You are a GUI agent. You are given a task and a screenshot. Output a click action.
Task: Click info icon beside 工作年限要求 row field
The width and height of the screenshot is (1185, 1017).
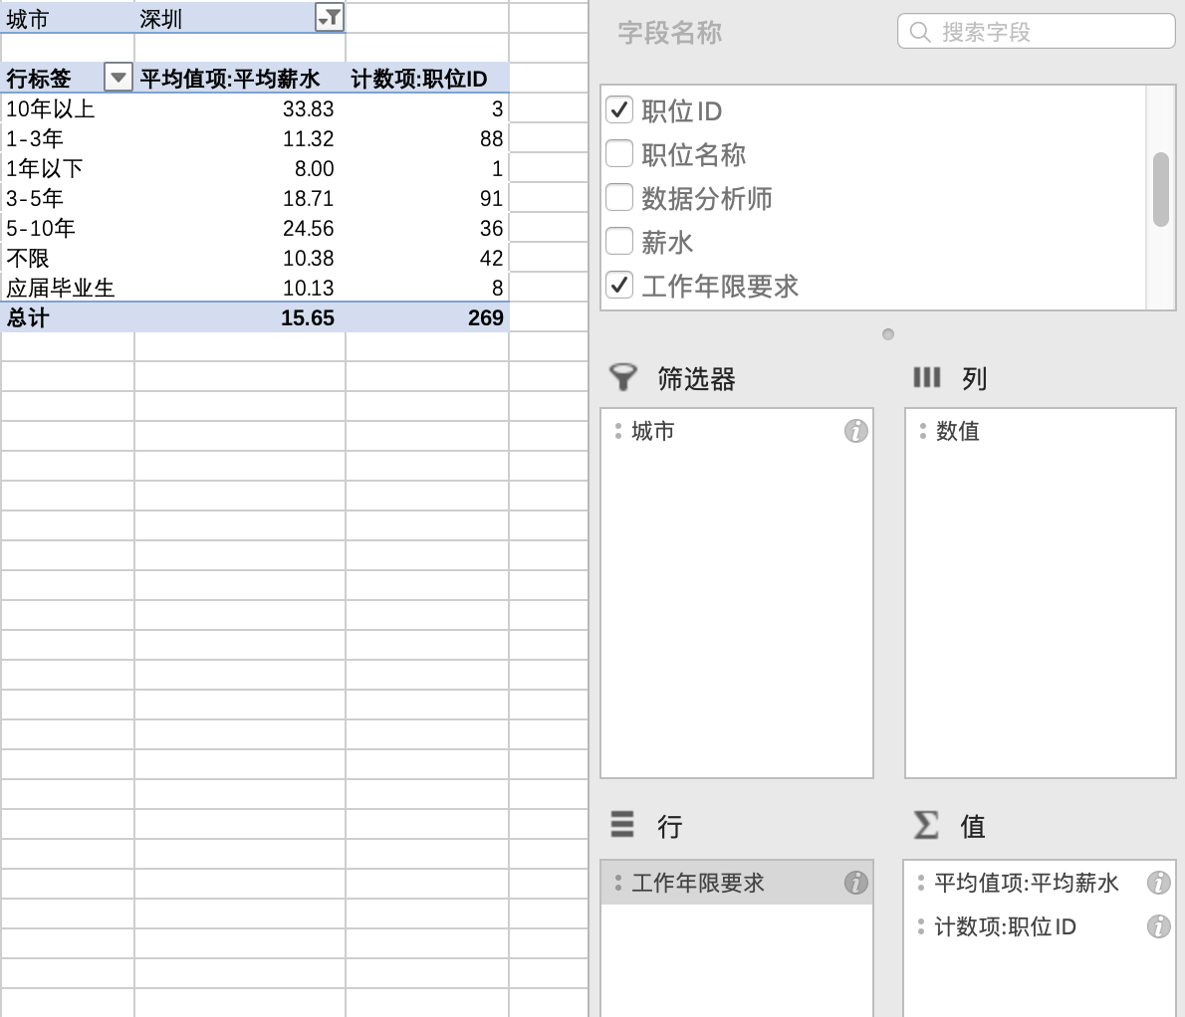pyautogui.click(x=855, y=883)
